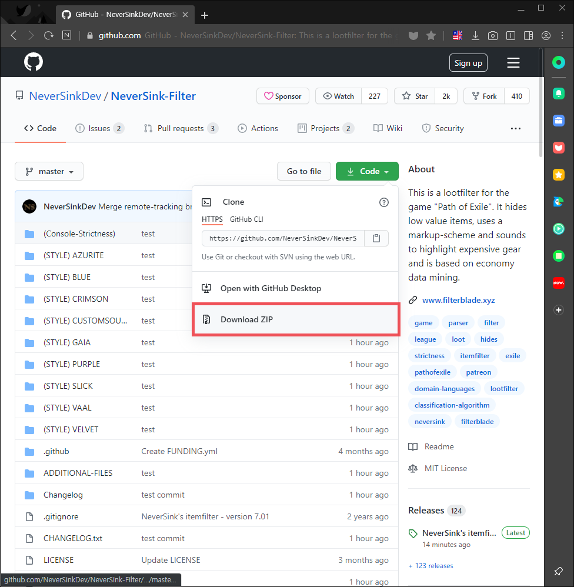
Task: Reload the page
Action: click(49, 35)
